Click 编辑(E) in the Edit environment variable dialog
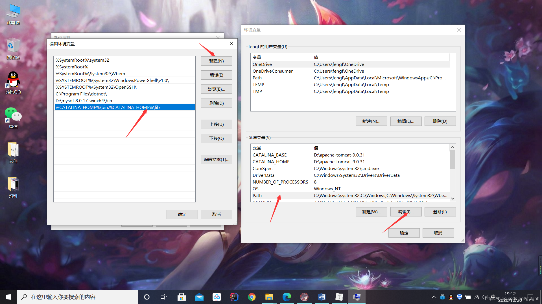This screenshot has height=304, width=542. point(217,75)
